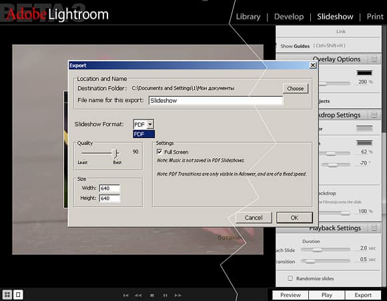The width and height of the screenshot is (387, 301).
Task: Click the Preview button
Action: (290, 295)
